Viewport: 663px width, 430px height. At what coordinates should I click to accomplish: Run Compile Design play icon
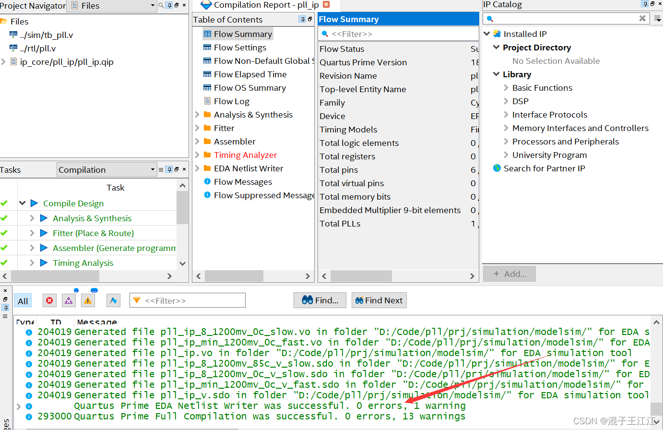coord(34,203)
